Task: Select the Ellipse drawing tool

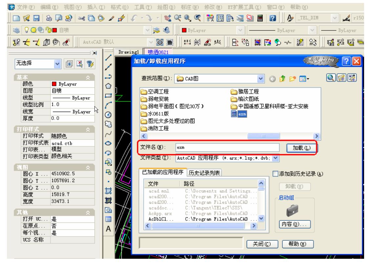Action: point(108,143)
